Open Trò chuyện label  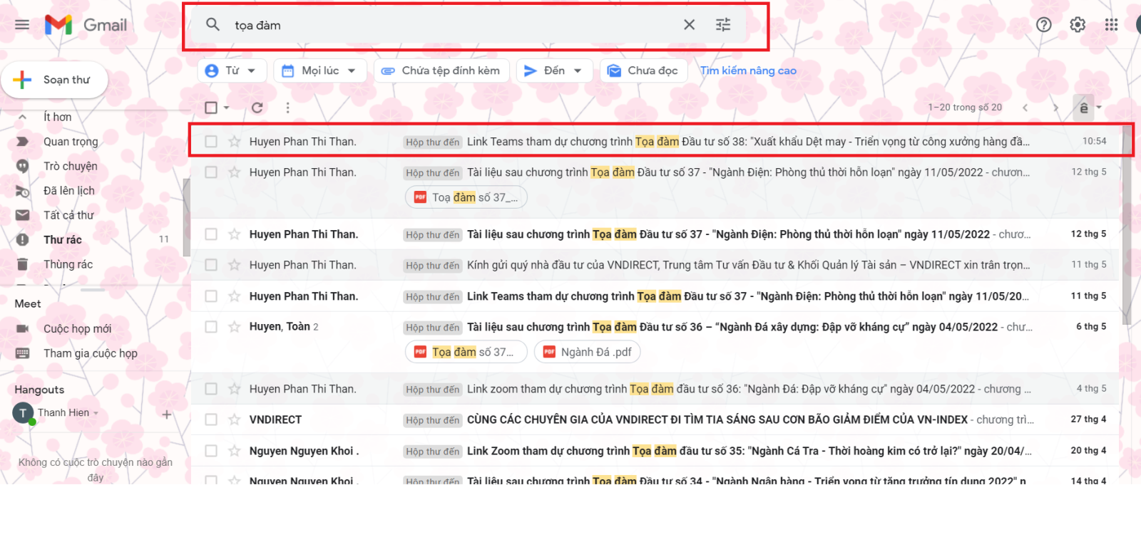click(x=71, y=166)
